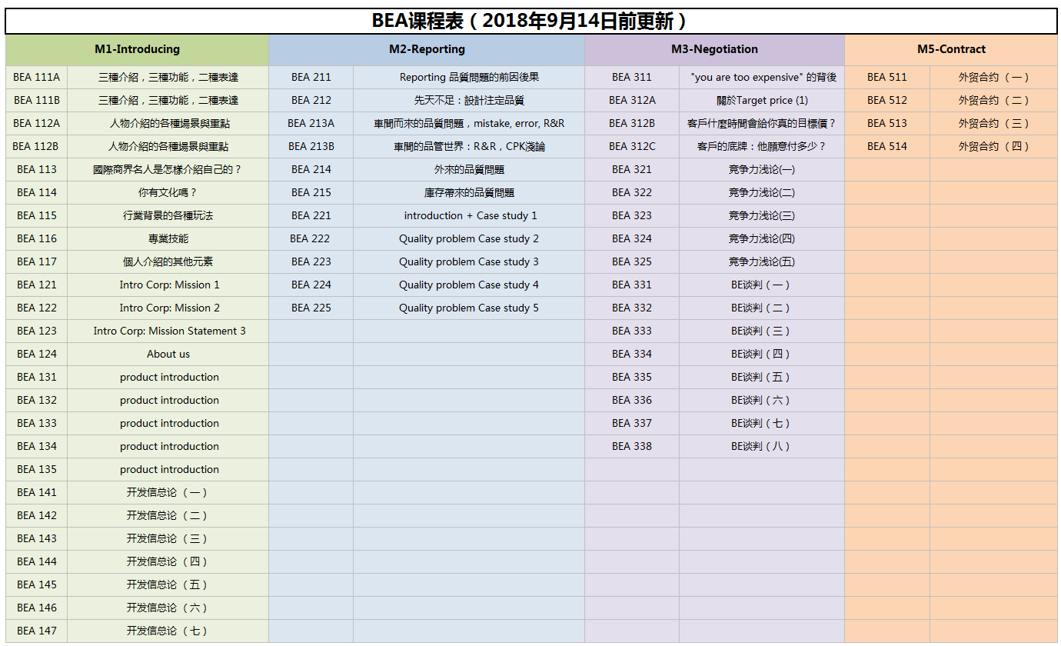Select the BEA 338 code cell
Screen dimensions: 1061x646
(632, 446)
